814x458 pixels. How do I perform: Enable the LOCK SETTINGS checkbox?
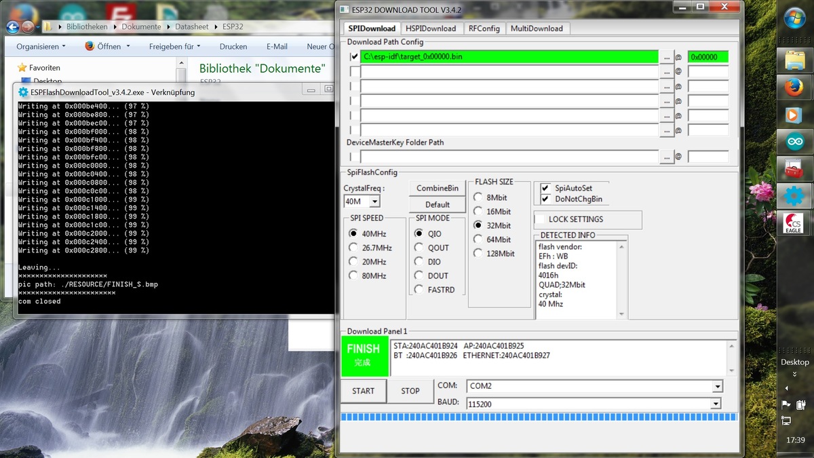[x=540, y=219]
